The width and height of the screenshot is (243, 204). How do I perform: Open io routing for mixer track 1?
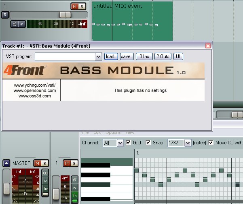click(74, 187)
